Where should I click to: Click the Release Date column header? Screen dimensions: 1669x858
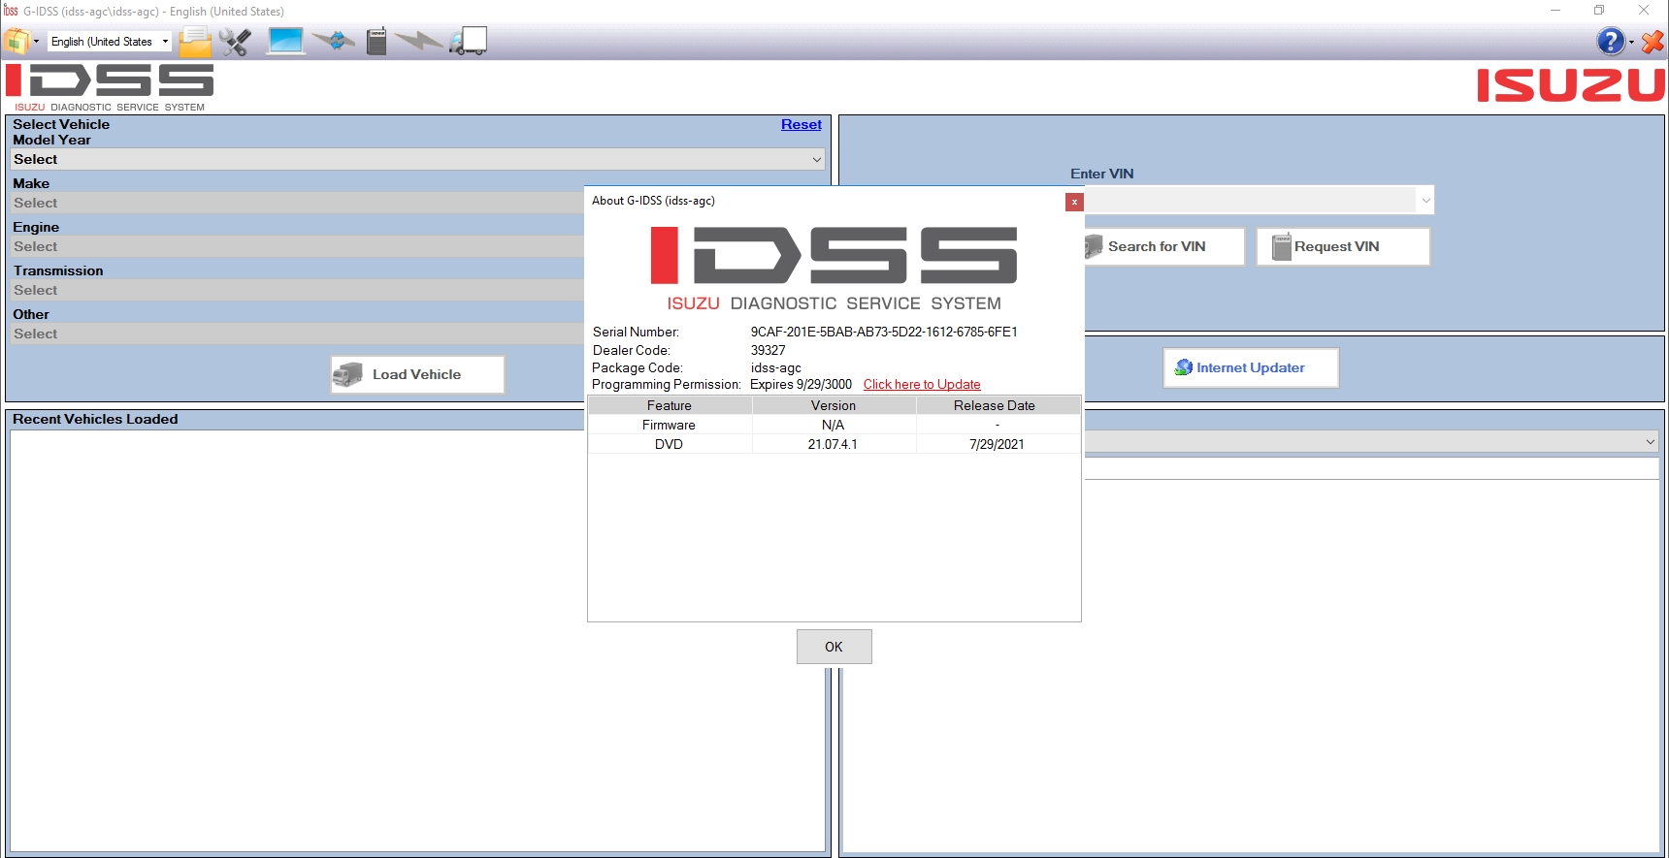coord(998,405)
